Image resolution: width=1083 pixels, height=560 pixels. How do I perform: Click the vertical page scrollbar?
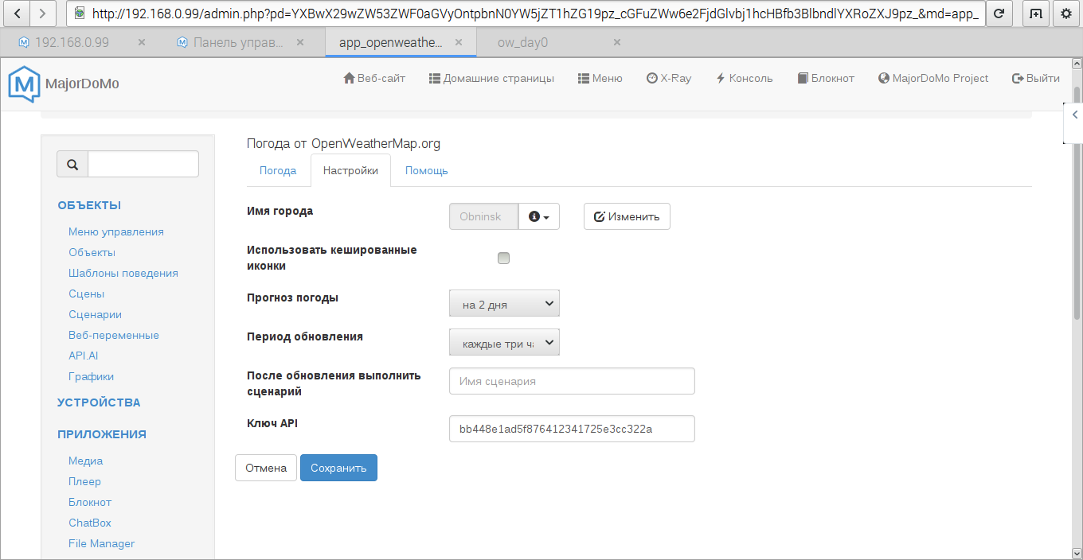(x=1077, y=203)
